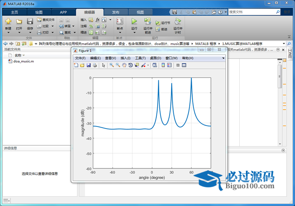295x206 pixels.
Task: Select the Zoom In tool in Figure toolbar
Action: point(112,65)
